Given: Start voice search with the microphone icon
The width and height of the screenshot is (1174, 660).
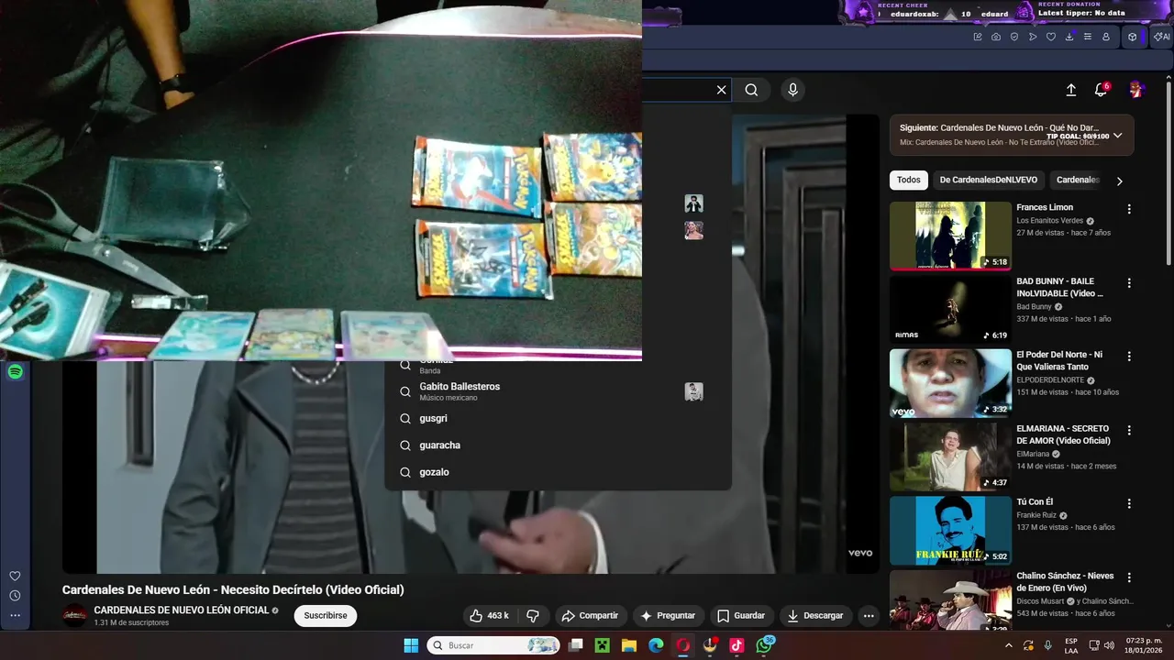Looking at the screenshot, I should (792, 90).
